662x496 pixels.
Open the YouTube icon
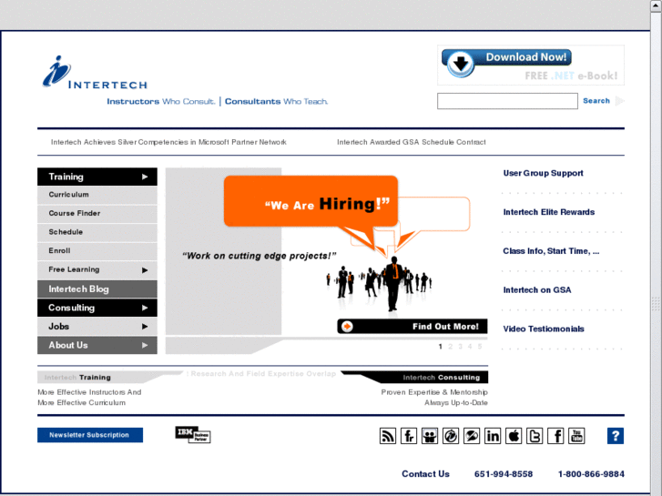(576, 436)
